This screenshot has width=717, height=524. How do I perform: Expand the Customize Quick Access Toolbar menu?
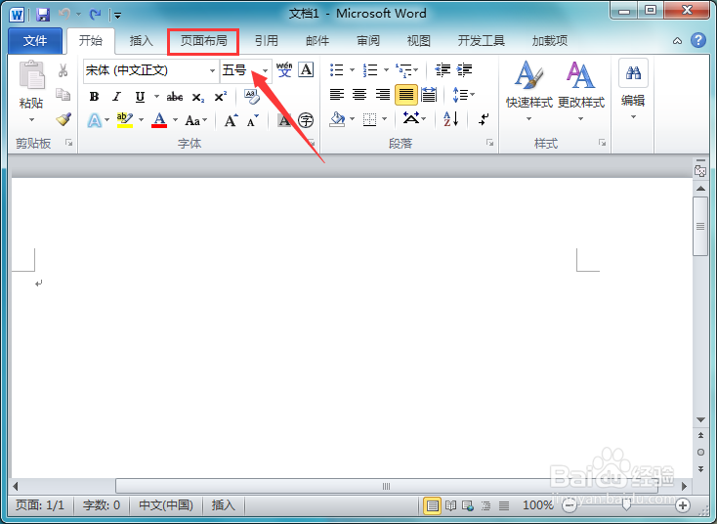point(117,16)
